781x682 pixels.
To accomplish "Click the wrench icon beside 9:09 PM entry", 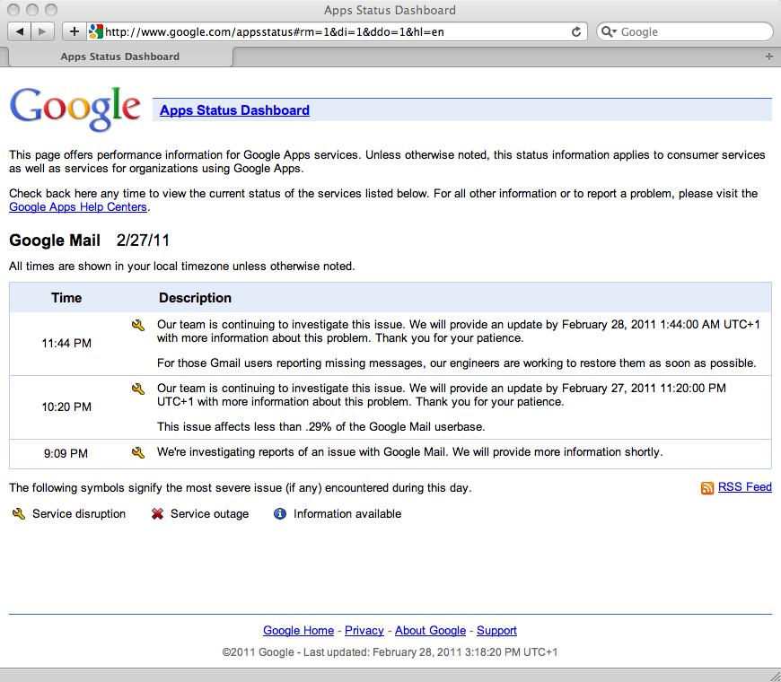I will (x=137, y=452).
